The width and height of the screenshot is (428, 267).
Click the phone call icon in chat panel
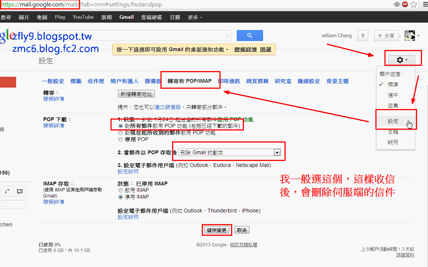point(8,191)
